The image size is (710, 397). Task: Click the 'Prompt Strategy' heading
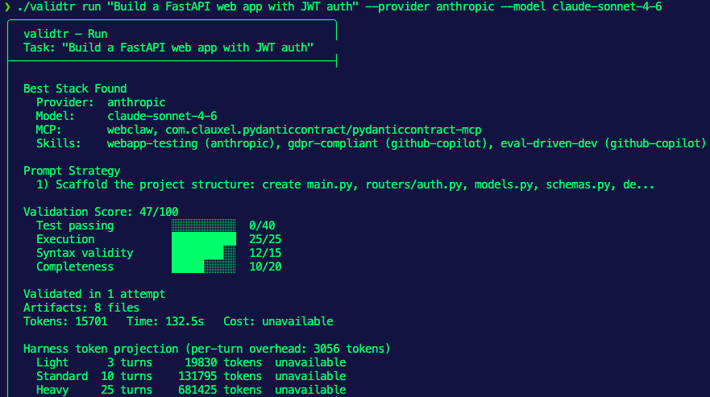[72, 171]
